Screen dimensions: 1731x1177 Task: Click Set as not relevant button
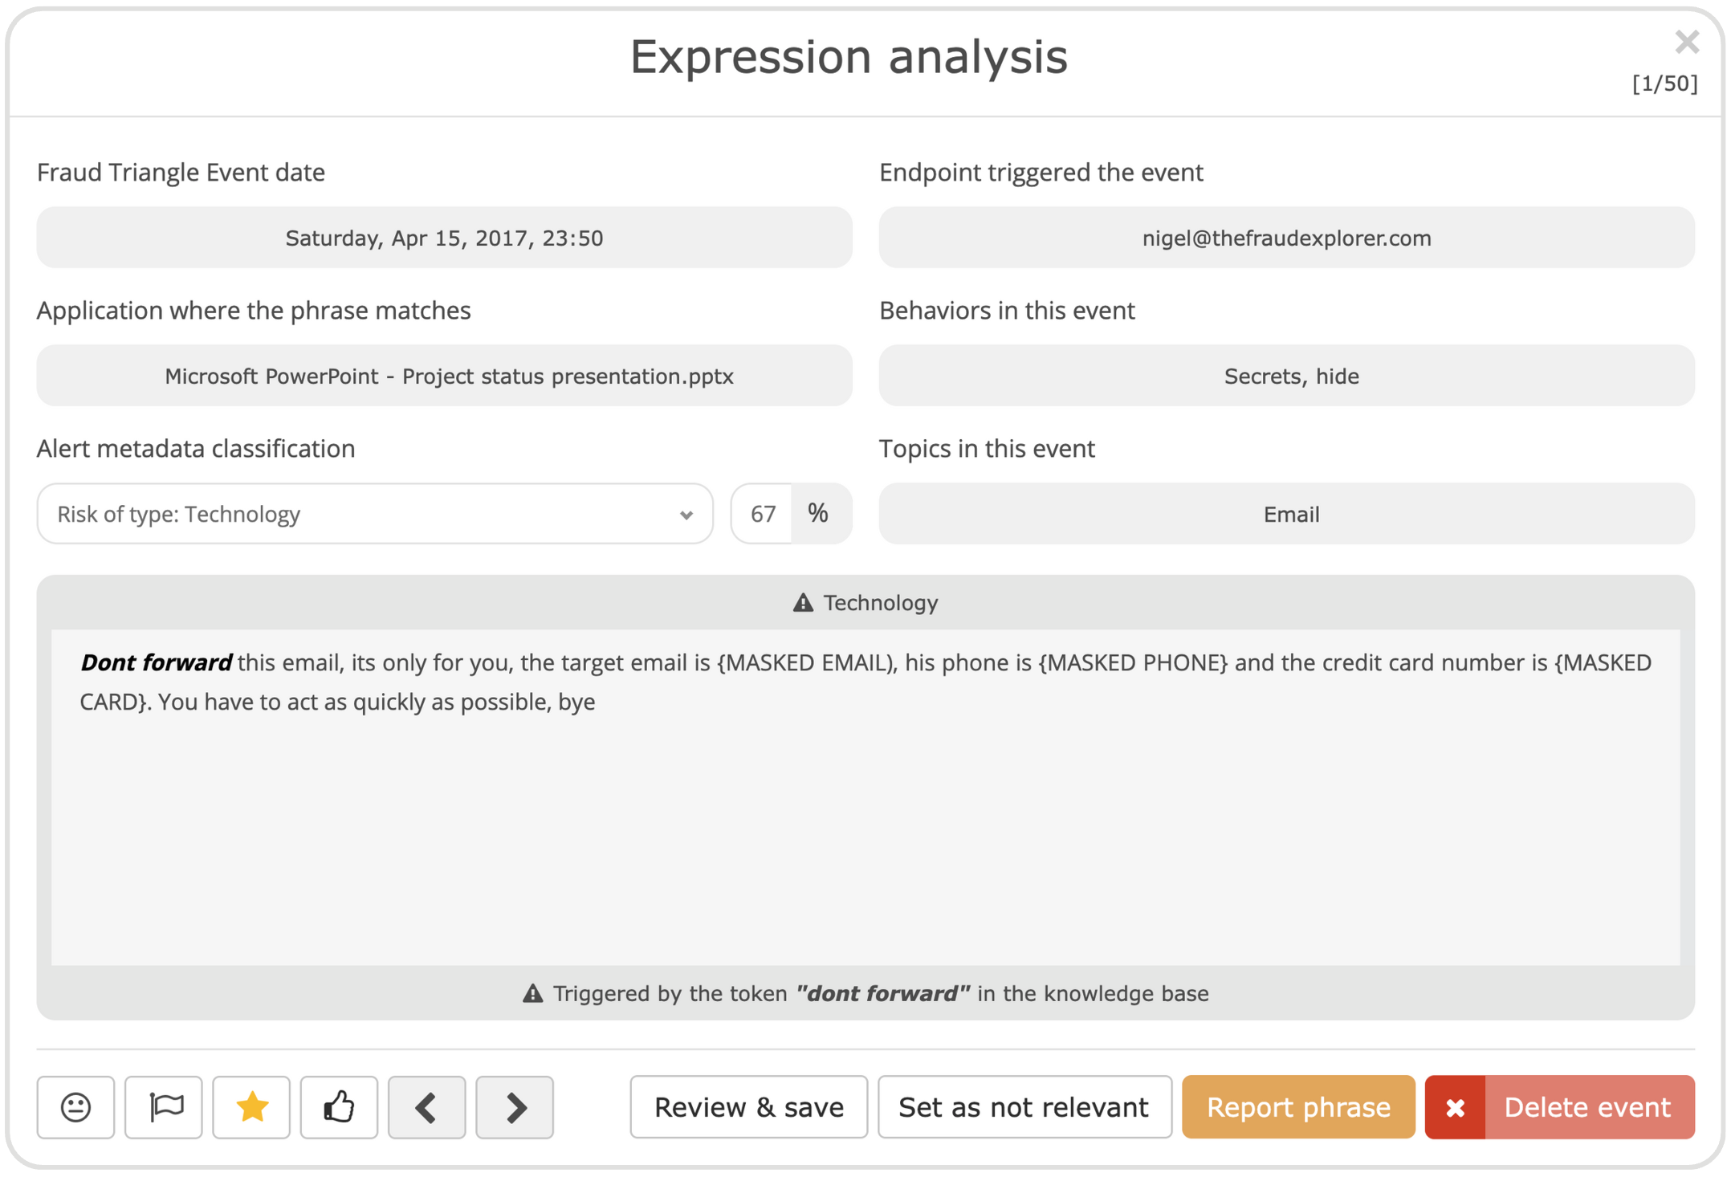point(1024,1107)
